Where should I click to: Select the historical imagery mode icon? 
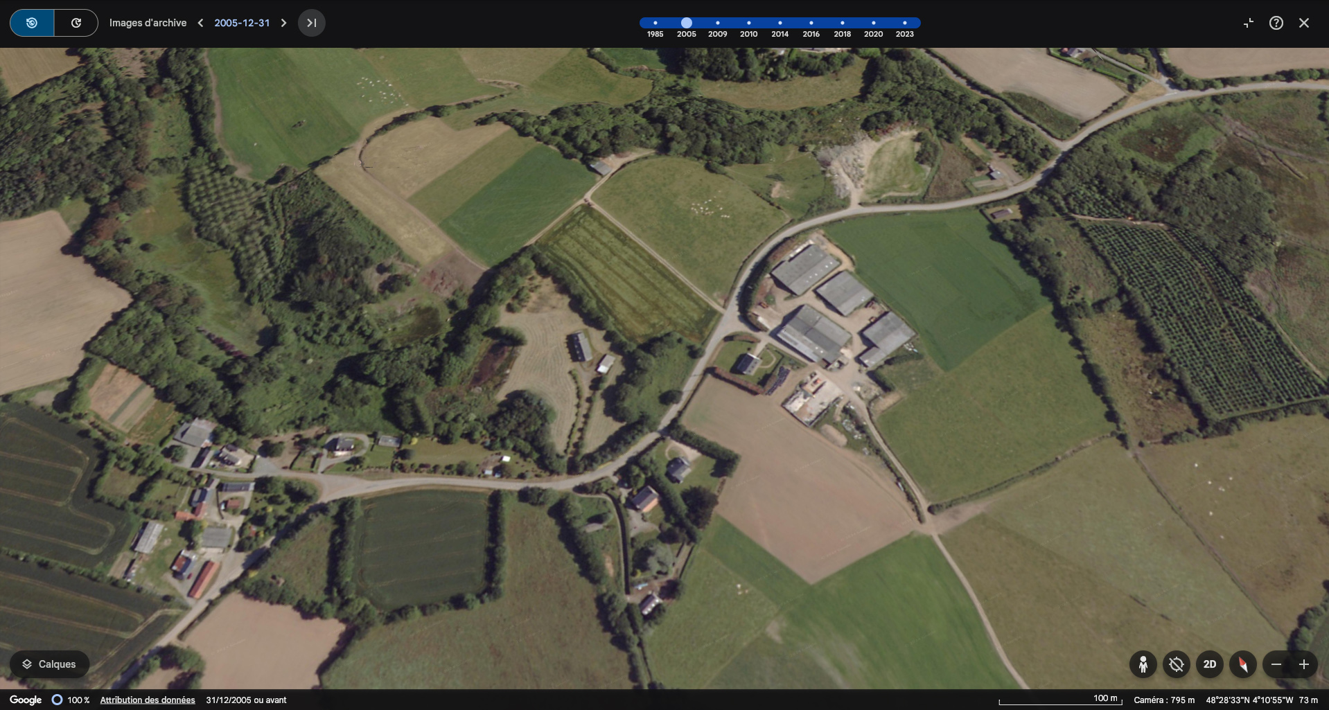[x=32, y=23]
